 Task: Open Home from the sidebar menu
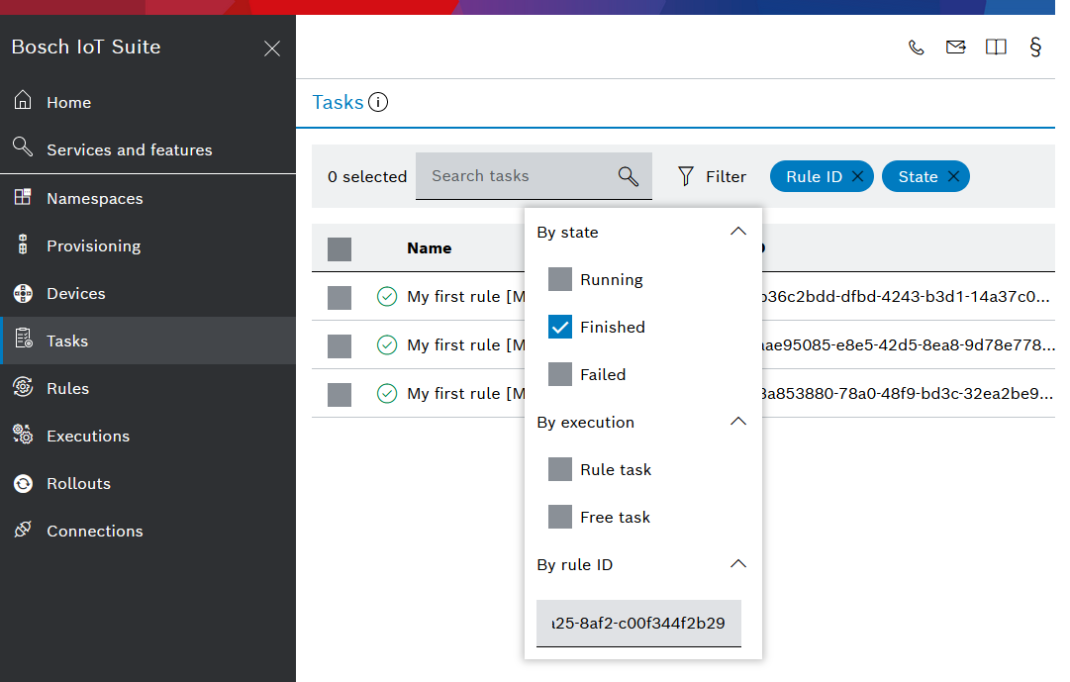pos(69,102)
